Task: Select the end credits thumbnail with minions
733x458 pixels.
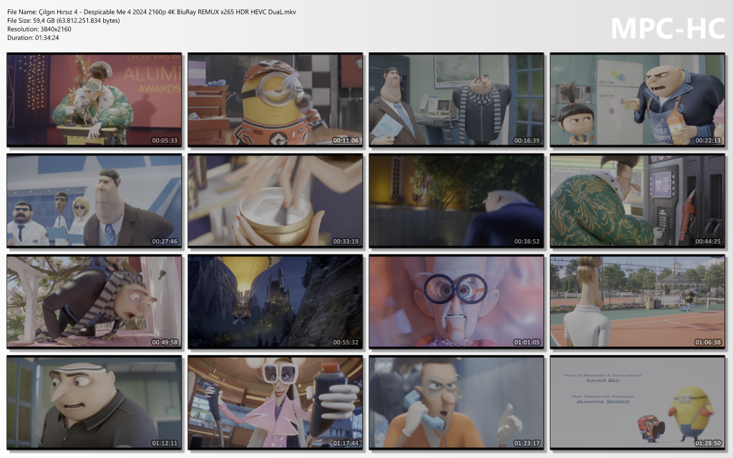Action: 637,402
